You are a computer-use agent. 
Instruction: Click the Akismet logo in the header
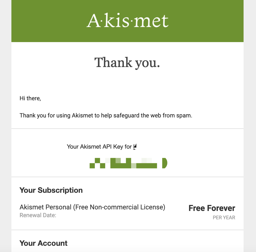click(127, 21)
